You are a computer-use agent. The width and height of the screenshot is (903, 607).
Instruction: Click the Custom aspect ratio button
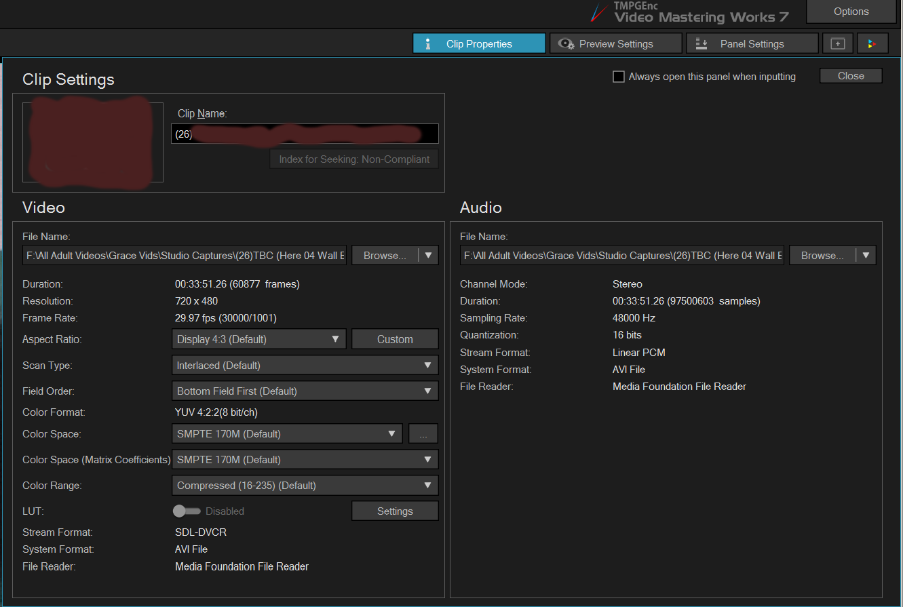(395, 339)
